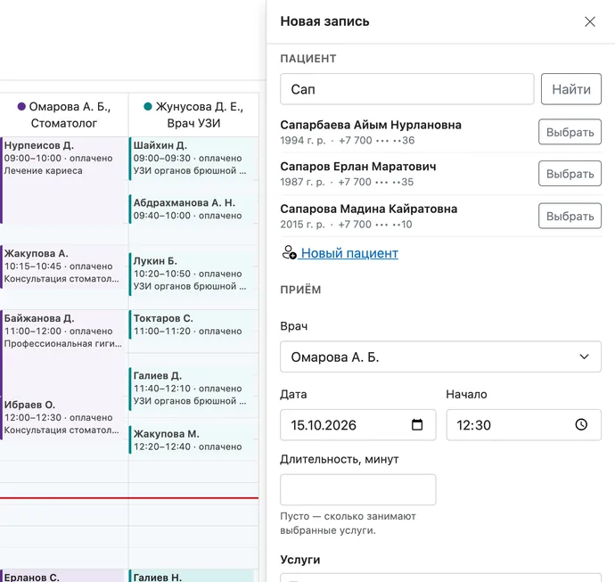Screen dimensions: 615x582
Task: Open the Новый пациент link
Action: (x=349, y=253)
